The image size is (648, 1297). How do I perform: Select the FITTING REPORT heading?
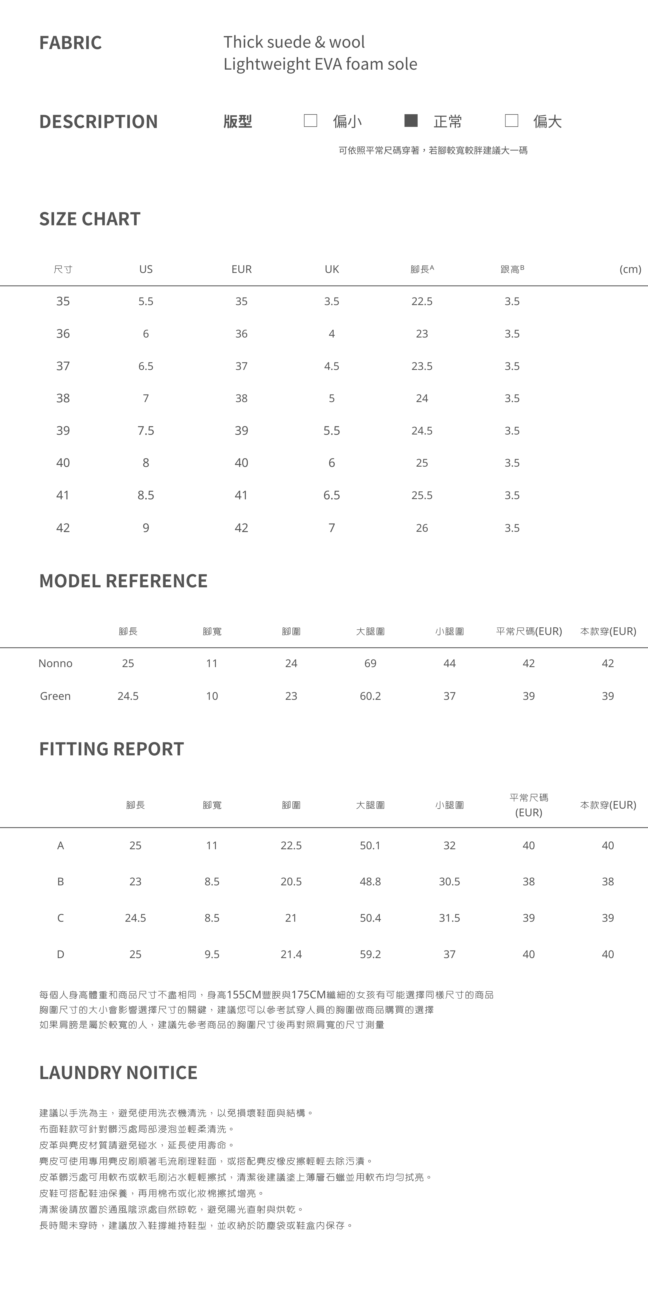112,749
